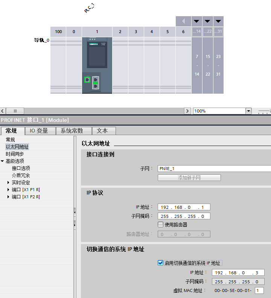This screenshot has height=298, width=271.
Task: Expand navigation pane with right splitter arrow
Action: click(x=75, y=225)
